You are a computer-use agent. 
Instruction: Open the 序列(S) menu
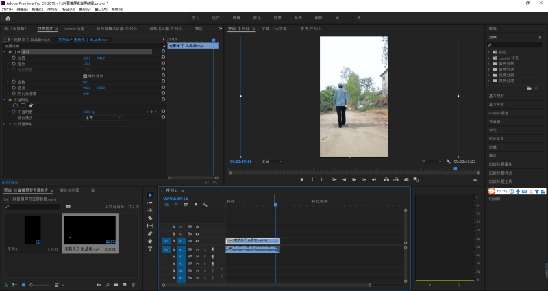pyautogui.click(x=52, y=10)
